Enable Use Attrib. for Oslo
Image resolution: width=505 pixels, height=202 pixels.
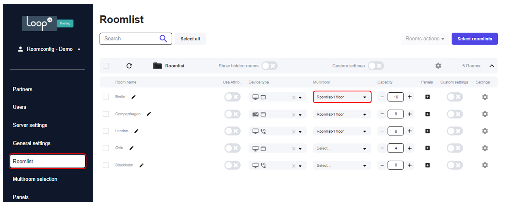(232, 148)
